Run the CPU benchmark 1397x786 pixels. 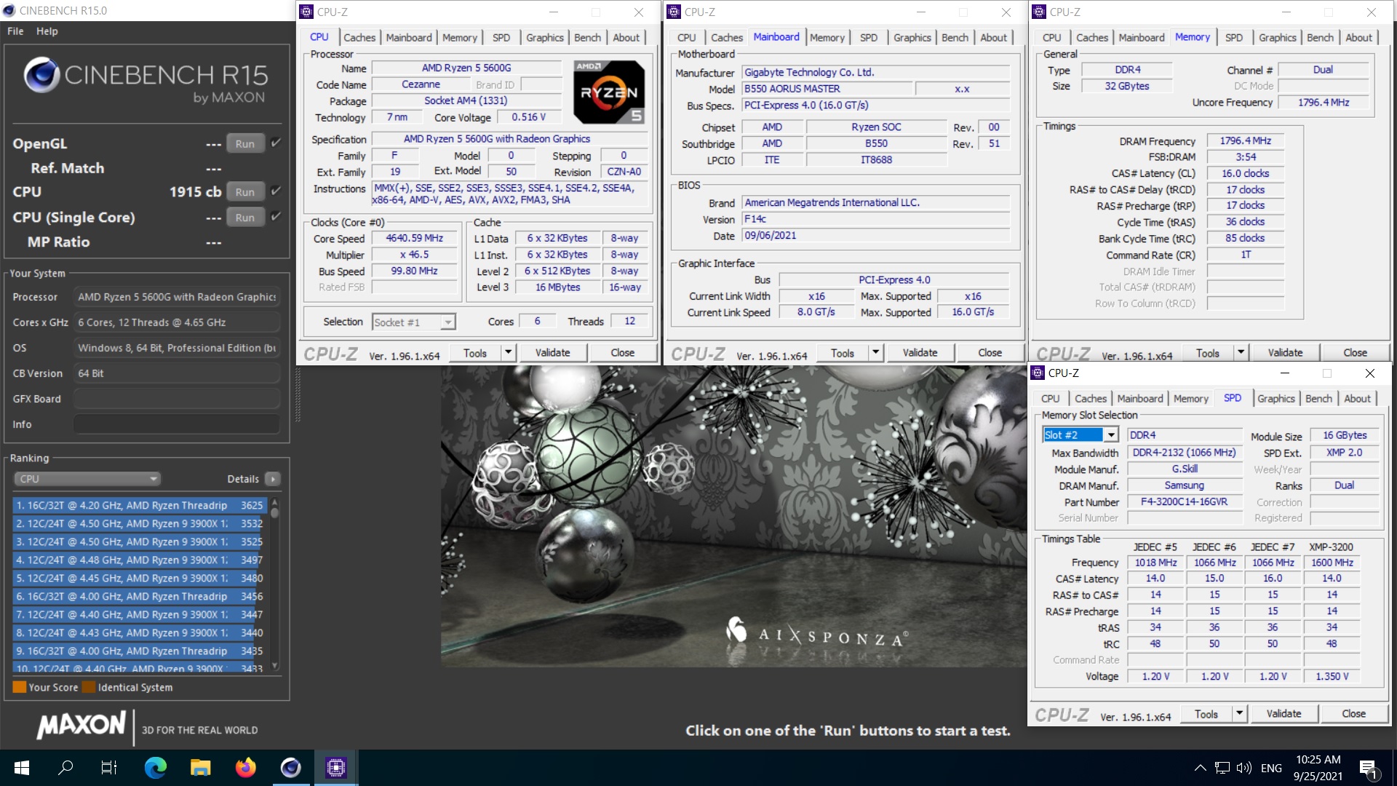tap(245, 192)
